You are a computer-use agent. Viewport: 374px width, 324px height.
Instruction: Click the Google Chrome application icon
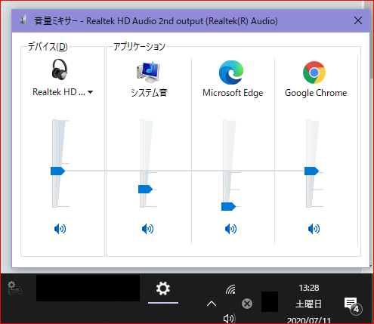click(314, 73)
